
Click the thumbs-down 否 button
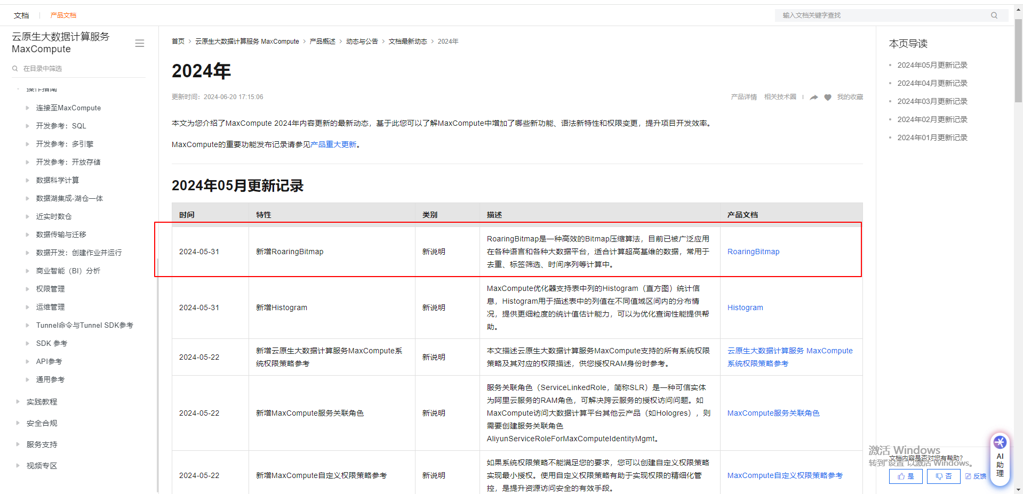coord(944,476)
